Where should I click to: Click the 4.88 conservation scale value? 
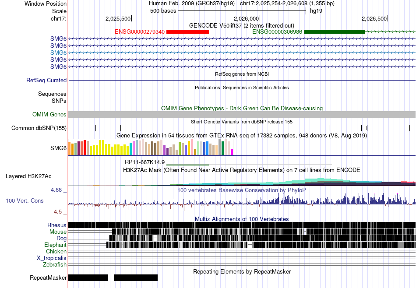[x=56, y=190]
